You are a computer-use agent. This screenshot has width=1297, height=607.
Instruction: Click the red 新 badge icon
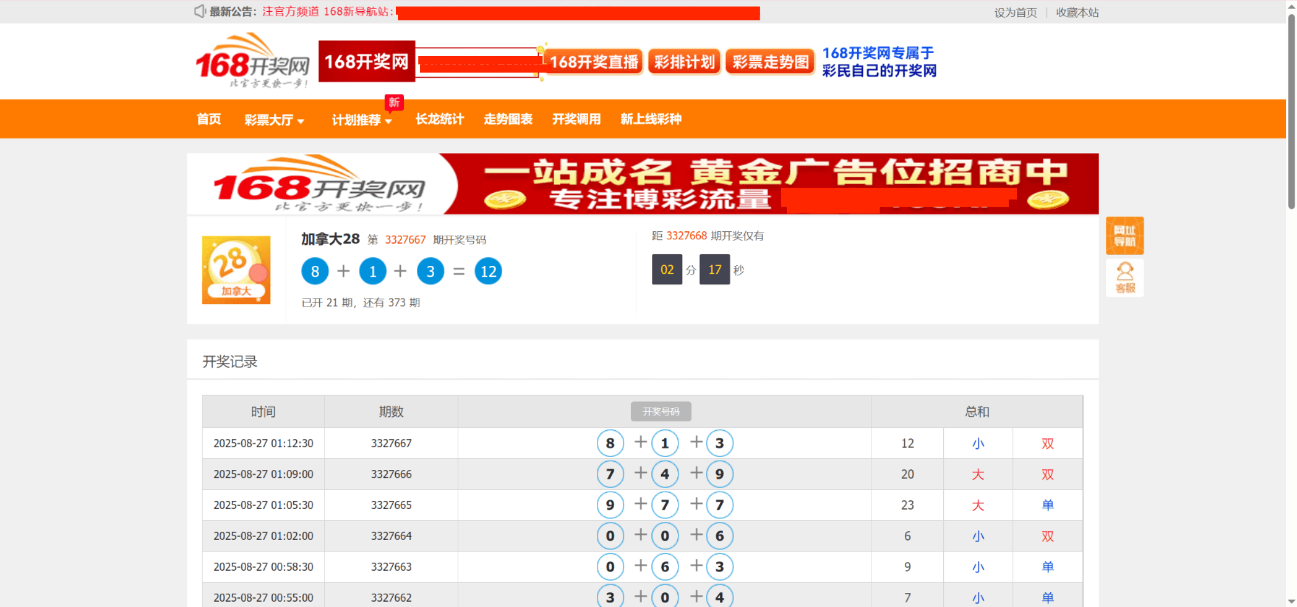point(394,102)
